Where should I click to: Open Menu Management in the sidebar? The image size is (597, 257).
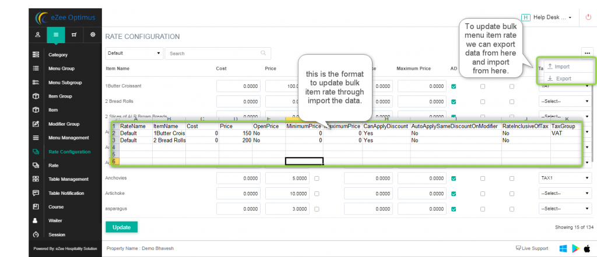(69, 138)
